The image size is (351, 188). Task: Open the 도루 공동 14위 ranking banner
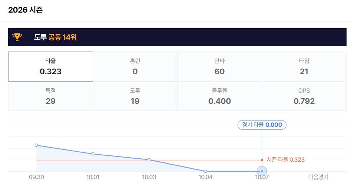click(177, 37)
